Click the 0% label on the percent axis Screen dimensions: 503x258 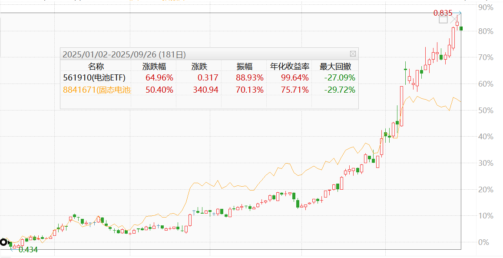tap(483, 242)
